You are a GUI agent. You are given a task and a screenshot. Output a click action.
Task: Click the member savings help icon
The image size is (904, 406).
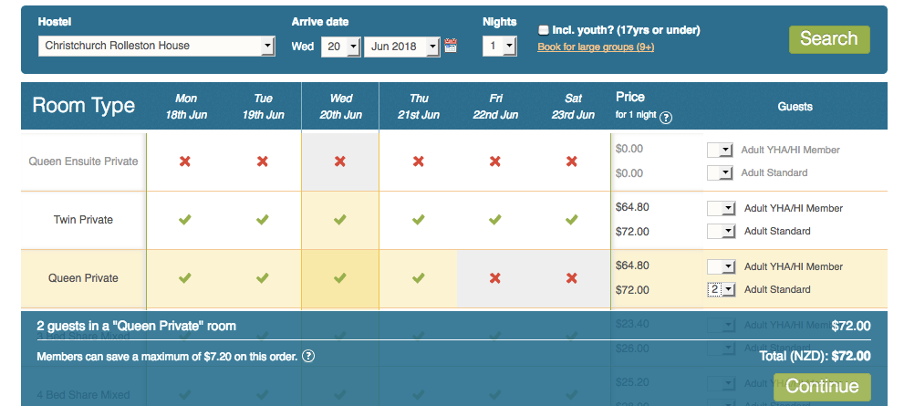tap(308, 357)
